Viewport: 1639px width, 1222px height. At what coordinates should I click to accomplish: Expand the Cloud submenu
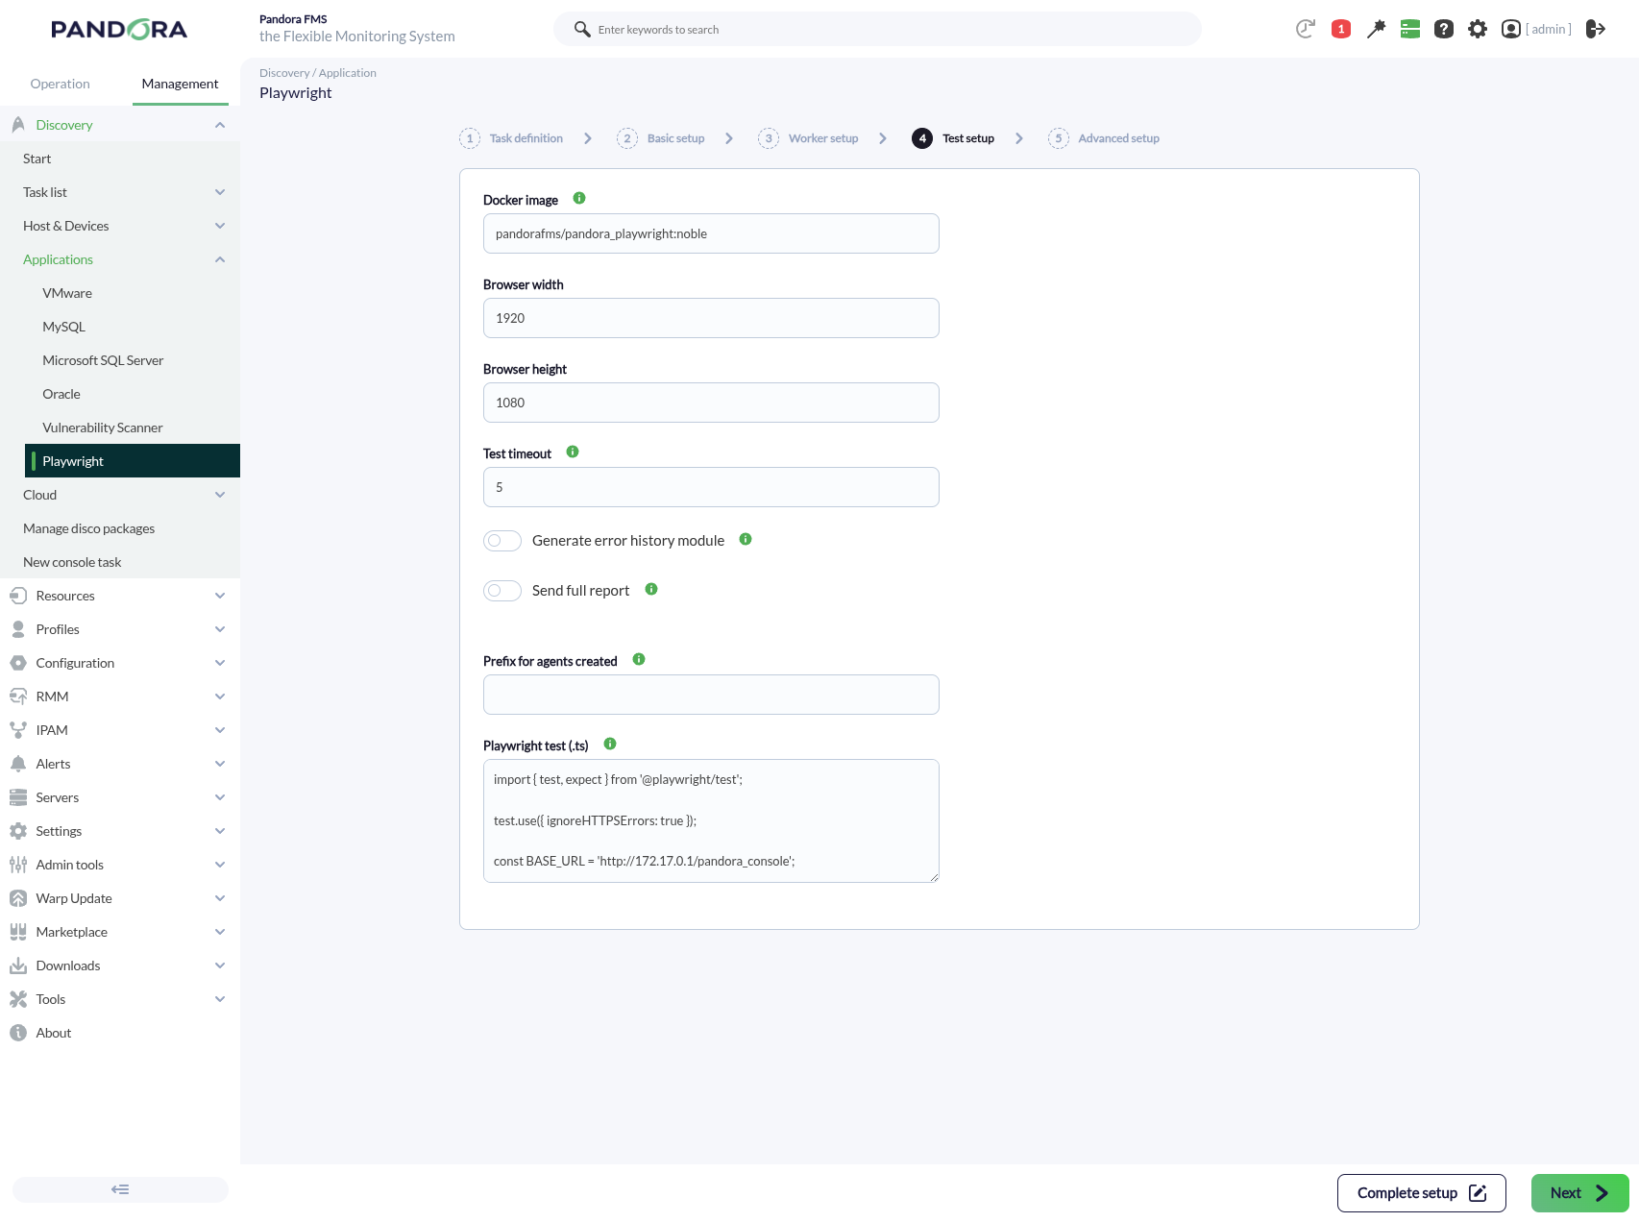coord(220,495)
